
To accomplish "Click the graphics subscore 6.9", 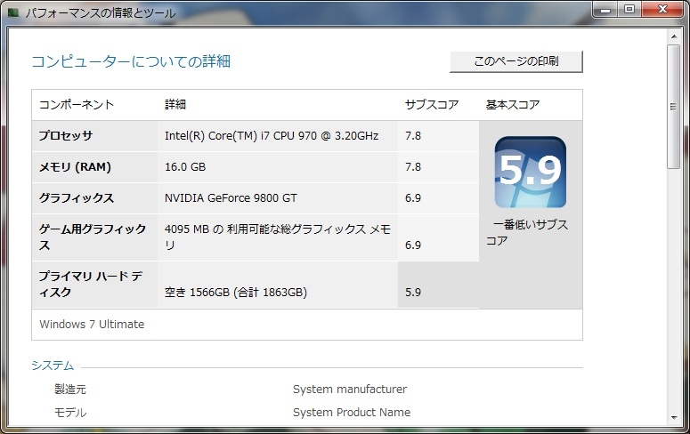I will pyautogui.click(x=413, y=198).
